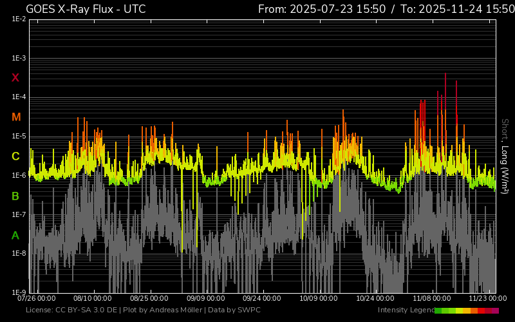
Task: Select the 11/08 00:00 x-axis date label
Action: tap(432, 299)
